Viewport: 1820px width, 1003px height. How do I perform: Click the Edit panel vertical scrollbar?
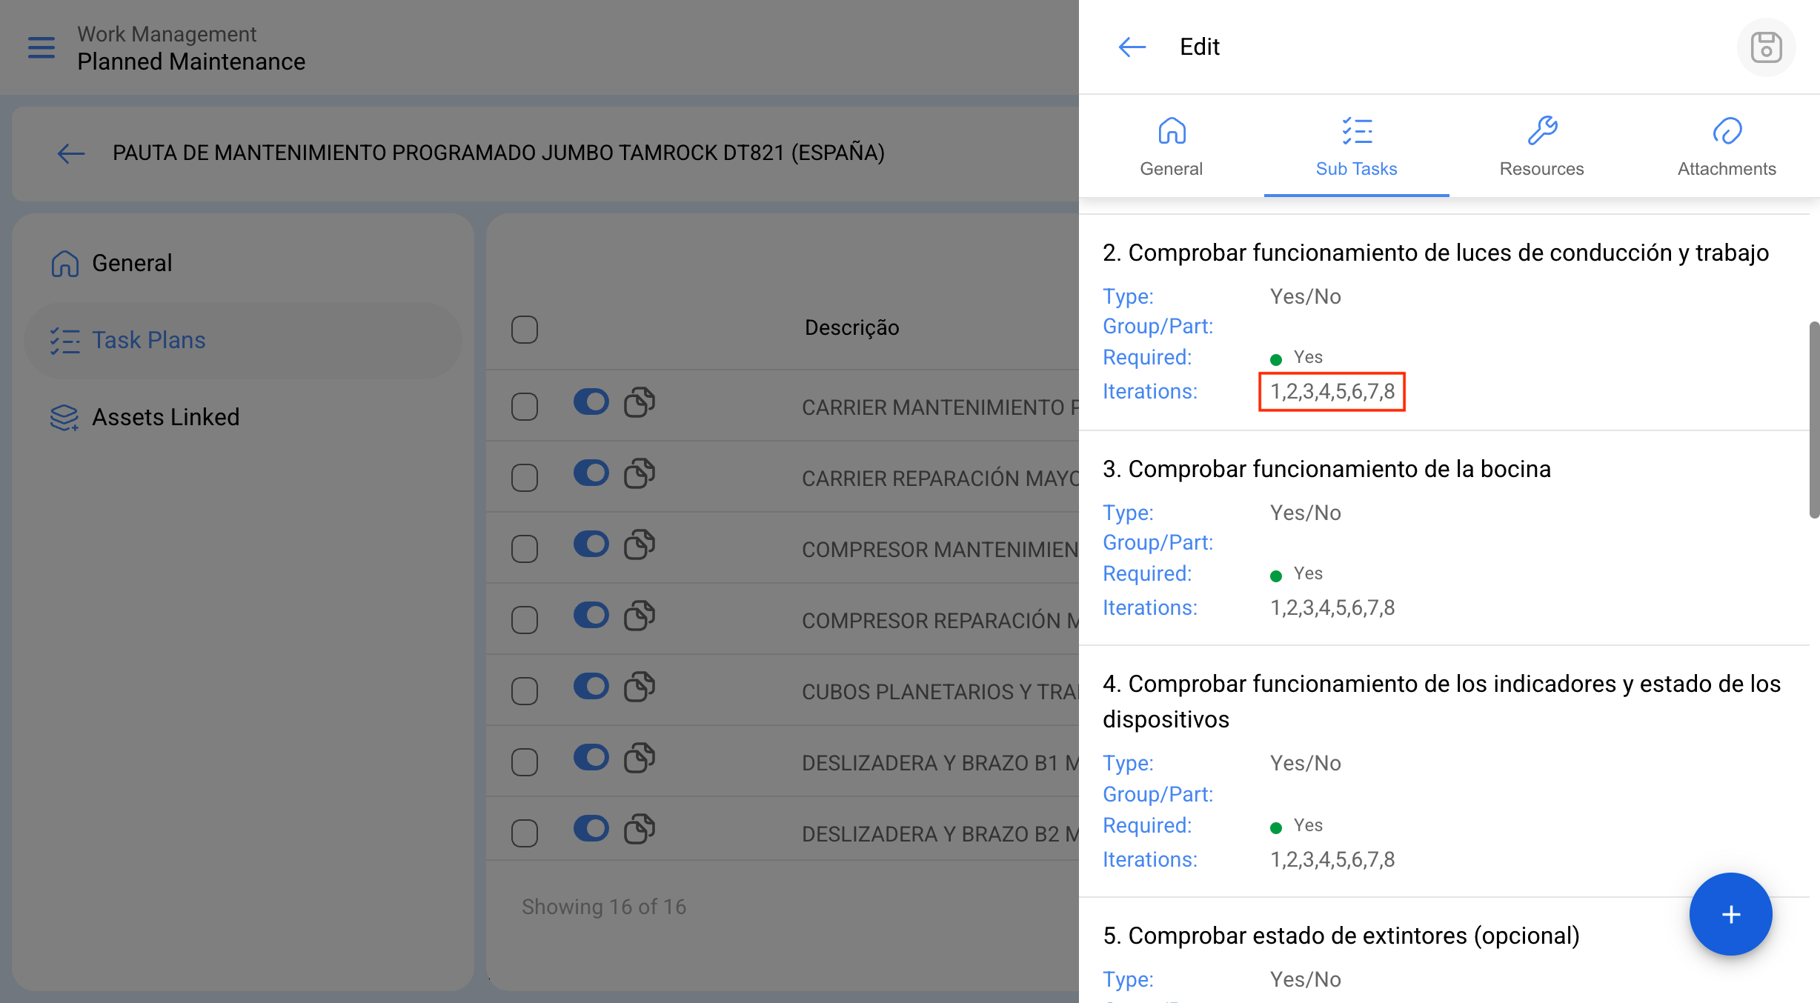[x=1814, y=420]
